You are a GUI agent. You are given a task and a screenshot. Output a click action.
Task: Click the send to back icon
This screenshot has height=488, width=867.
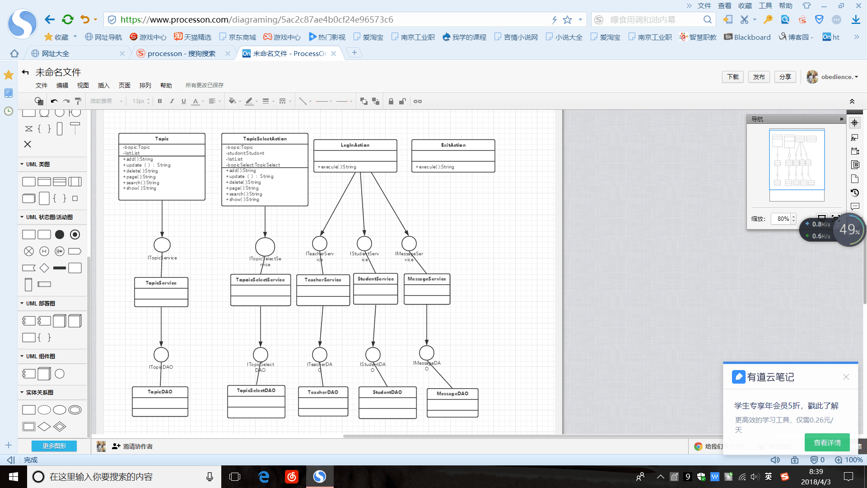tap(376, 101)
